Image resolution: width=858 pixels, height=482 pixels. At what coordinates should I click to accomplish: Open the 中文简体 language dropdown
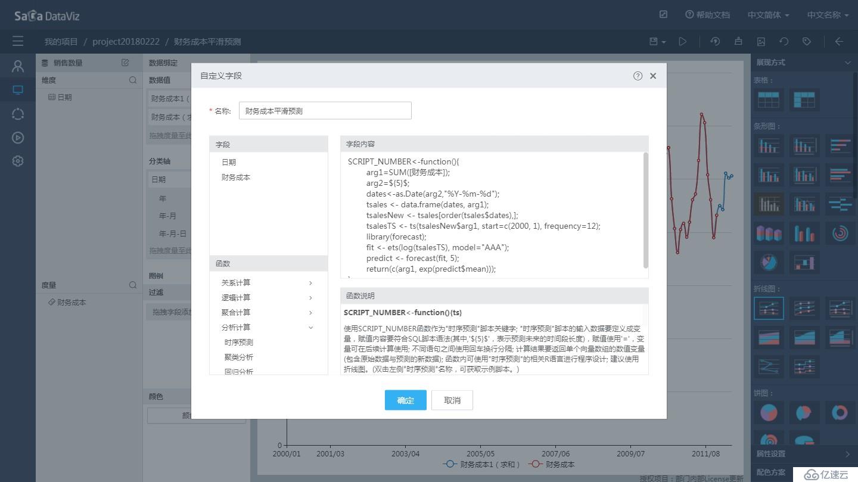point(768,14)
